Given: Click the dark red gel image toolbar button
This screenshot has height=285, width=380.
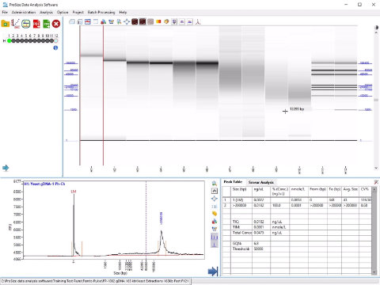Looking at the screenshot, I should (x=135, y=21).
